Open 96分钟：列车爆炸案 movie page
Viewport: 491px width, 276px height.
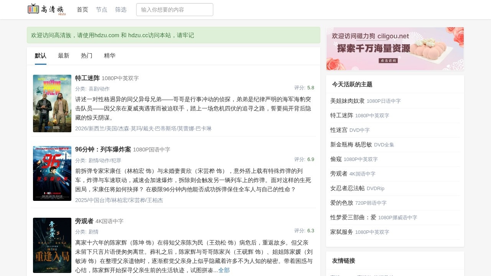point(103,149)
